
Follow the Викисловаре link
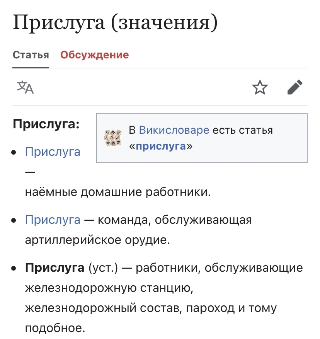[x=174, y=130]
